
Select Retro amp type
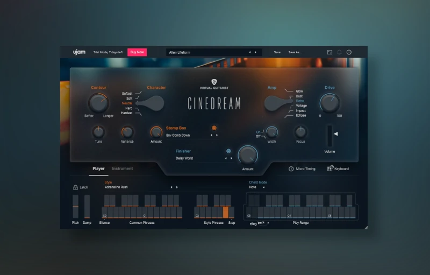pyautogui.click(x=300, y=101)
